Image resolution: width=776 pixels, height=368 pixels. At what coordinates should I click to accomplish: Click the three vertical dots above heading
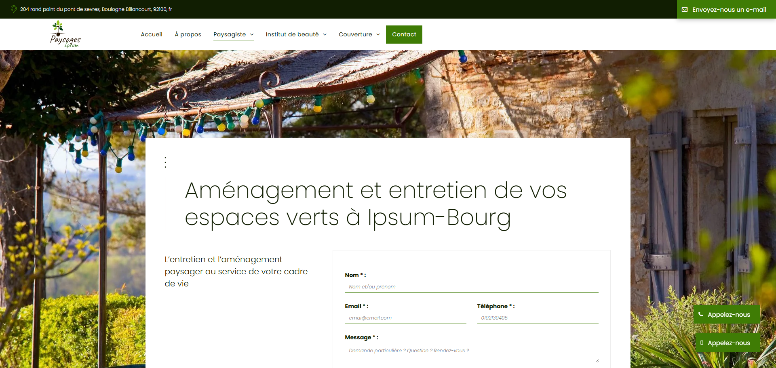(x=165, y=162)
